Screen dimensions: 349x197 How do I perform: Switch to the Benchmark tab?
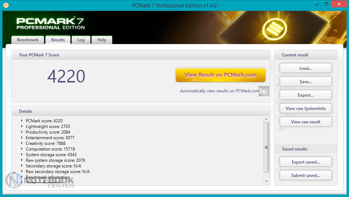tap(28, 40)
